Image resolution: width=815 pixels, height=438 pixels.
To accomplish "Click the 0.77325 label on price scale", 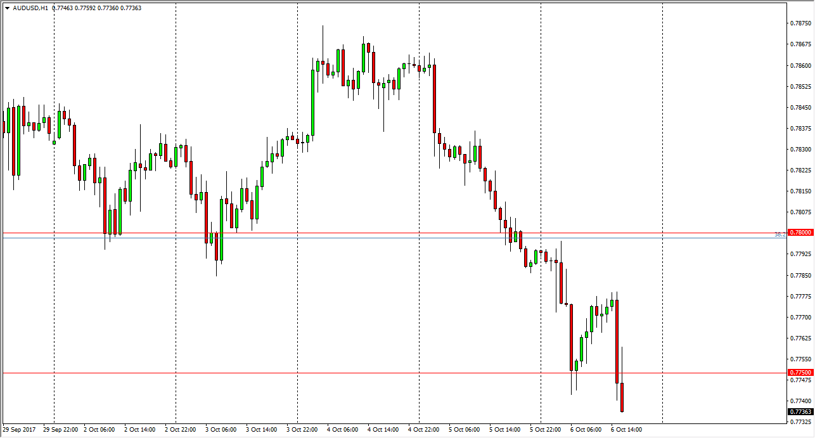I will click(x=800, y=422).
